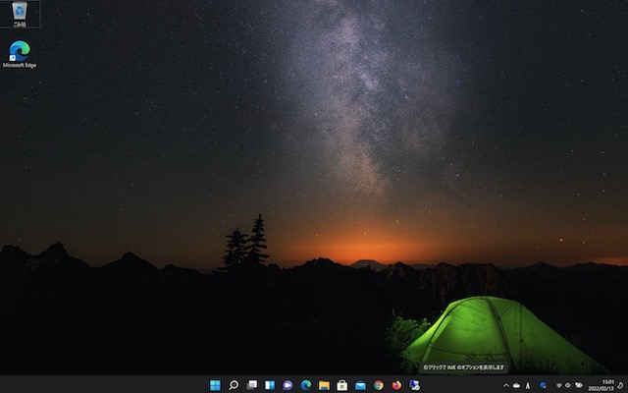Click the volume speaker tray icon
The height and width of the screenshot is (393, 628).
[x=568, y=386]
